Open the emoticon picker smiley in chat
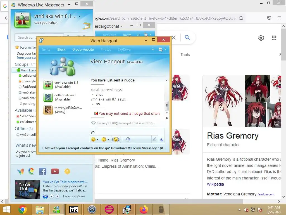 93,139
